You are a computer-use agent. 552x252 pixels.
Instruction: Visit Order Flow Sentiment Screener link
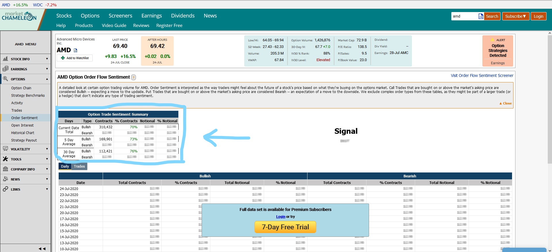(482, 75)
